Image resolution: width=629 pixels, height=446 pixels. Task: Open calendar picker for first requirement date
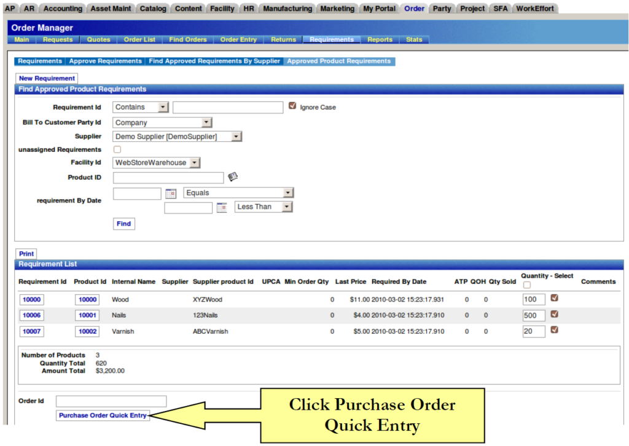click(171, 194)
